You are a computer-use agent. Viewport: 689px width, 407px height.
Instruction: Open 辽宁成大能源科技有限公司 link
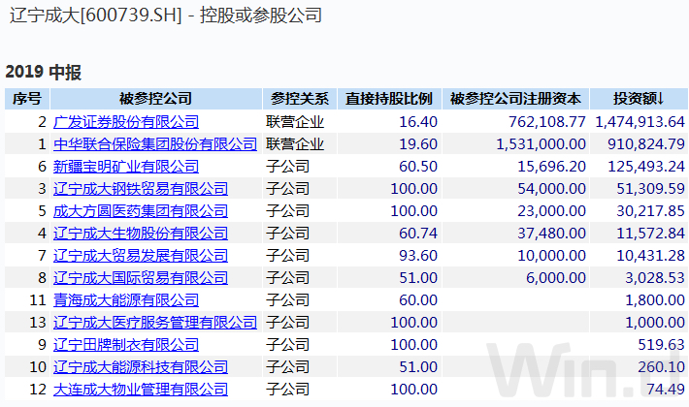(x=141, y=367)
